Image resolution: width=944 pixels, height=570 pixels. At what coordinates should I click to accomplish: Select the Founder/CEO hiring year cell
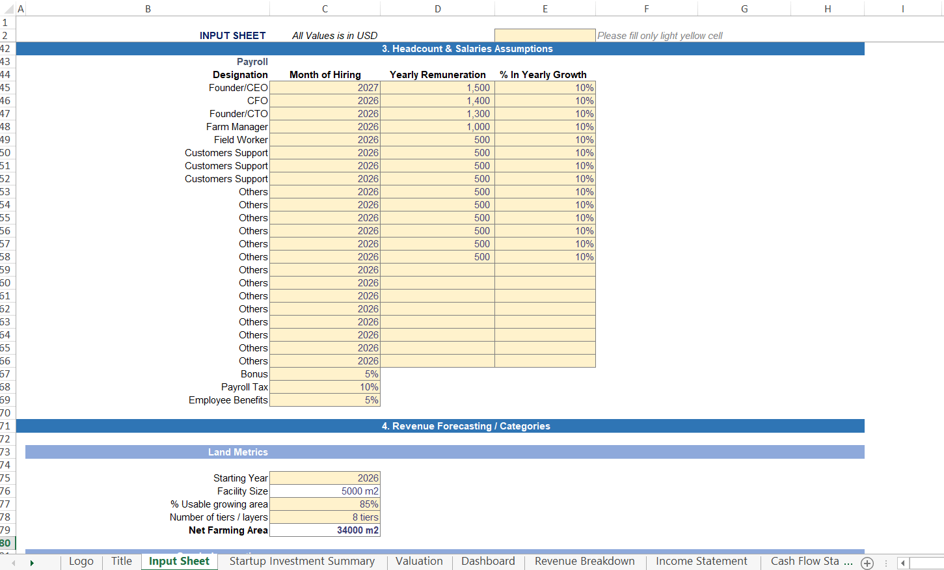pos(325,88)
